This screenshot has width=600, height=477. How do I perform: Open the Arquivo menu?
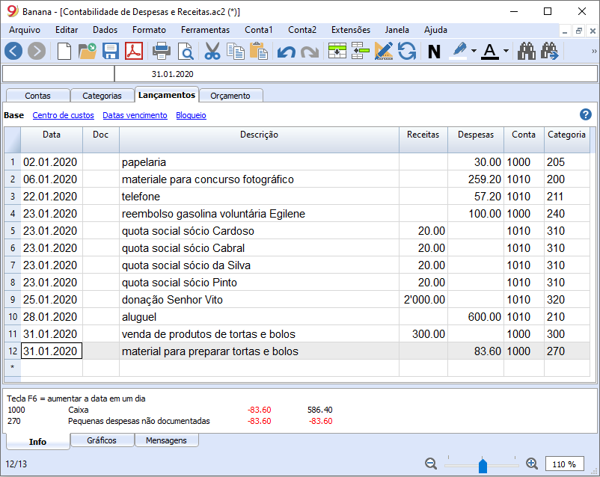coord(25,30)
